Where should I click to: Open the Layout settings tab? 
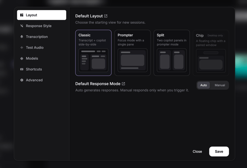point(41,15)
